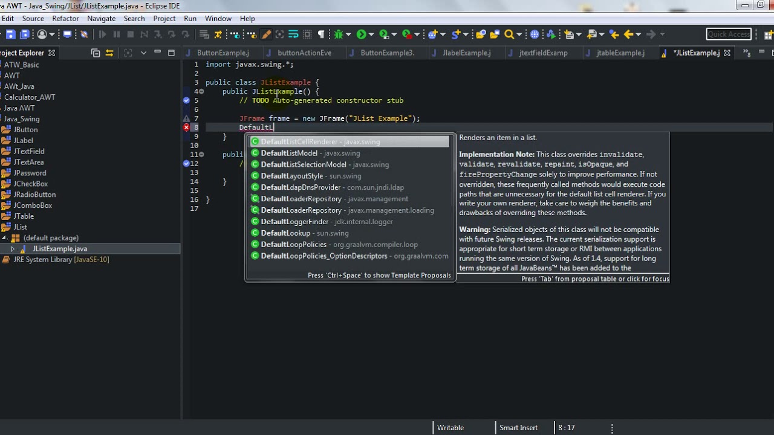Click the Forward navigation arrow icon

point(651,34)
